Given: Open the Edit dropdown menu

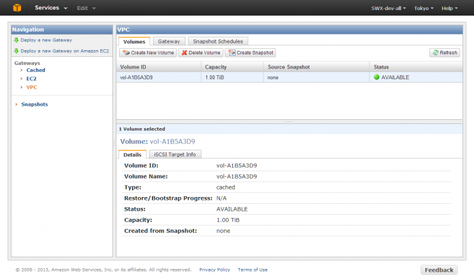Looking at the screenshot, I should (x=86, y=8).
